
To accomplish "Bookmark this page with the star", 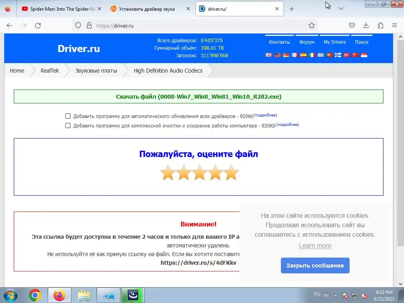I will pos(312,25).
